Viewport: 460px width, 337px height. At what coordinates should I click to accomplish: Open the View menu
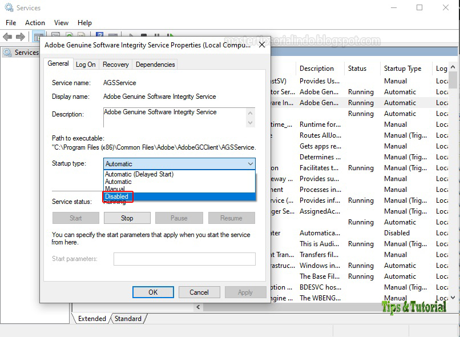pyautogui.click(x=61, y=23)
